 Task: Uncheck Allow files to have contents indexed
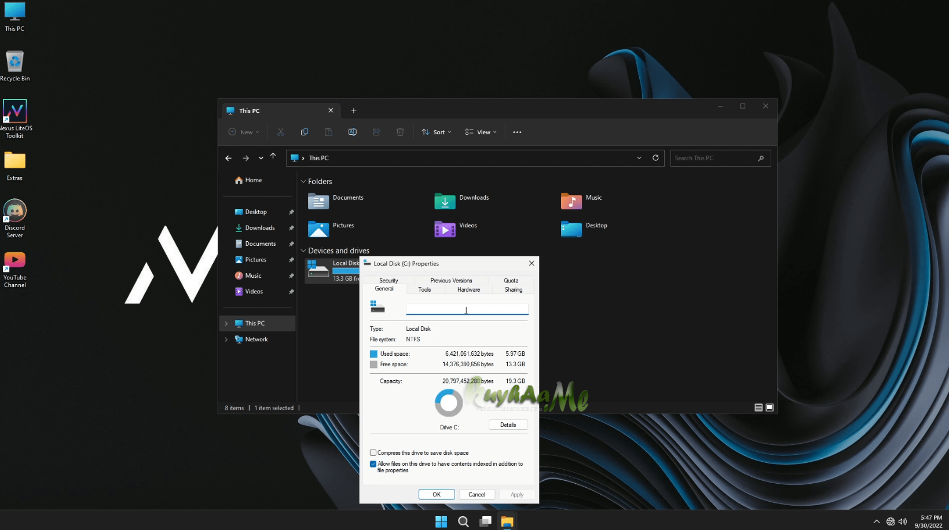(x=373, y=463)
